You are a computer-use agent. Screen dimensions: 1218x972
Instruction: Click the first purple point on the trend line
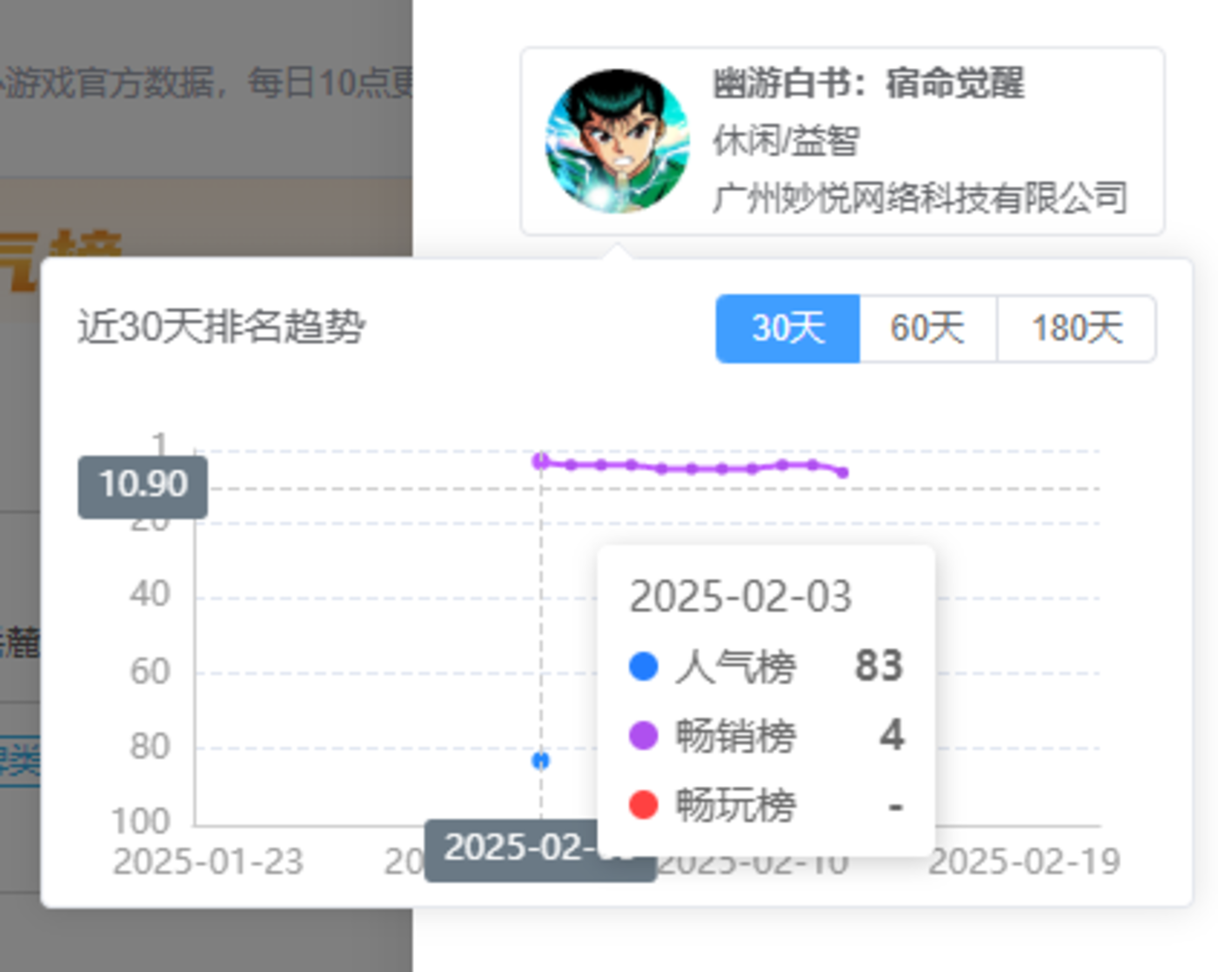point(540,461)
